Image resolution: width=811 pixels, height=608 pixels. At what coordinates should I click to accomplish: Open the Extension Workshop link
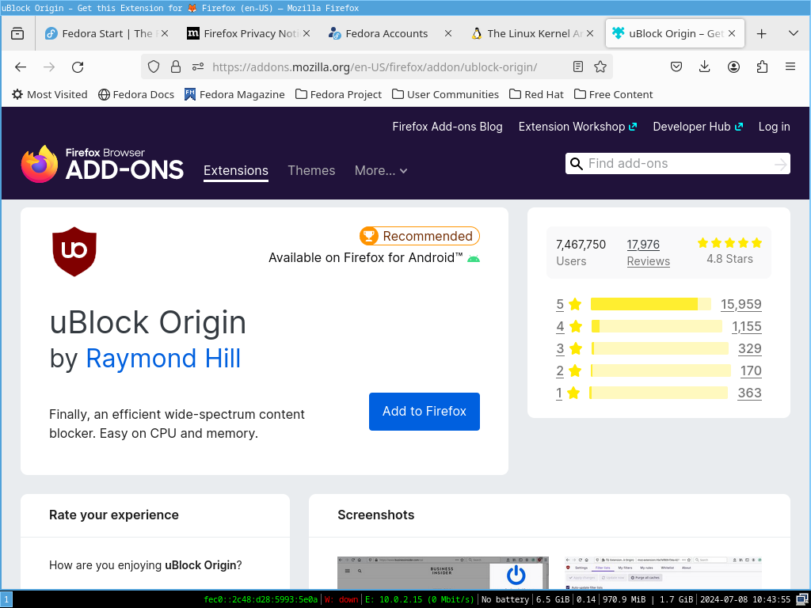(x=577, y=127)
